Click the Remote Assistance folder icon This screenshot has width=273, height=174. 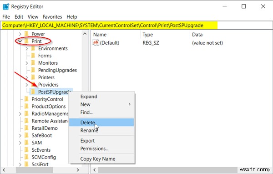(26, 121)
